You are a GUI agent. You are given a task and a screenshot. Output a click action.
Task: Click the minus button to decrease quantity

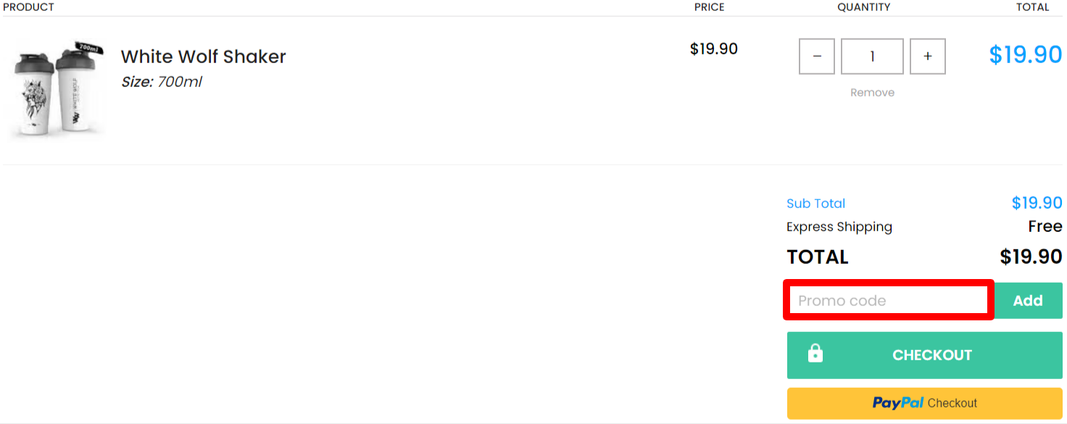[817, 56]
